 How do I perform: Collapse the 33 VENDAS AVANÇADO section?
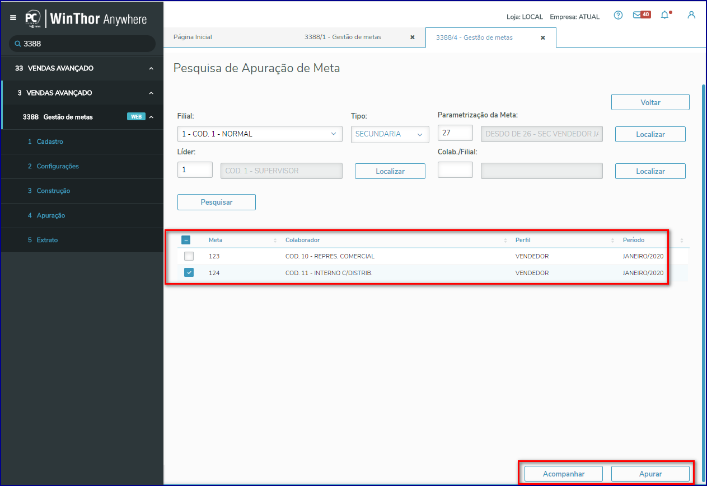point(151,68)
